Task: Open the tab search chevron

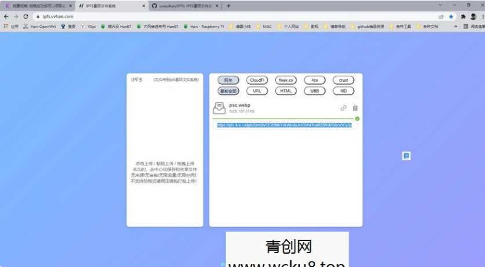Action: 440,5
